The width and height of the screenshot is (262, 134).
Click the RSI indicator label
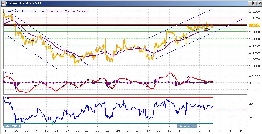point(6,98)
